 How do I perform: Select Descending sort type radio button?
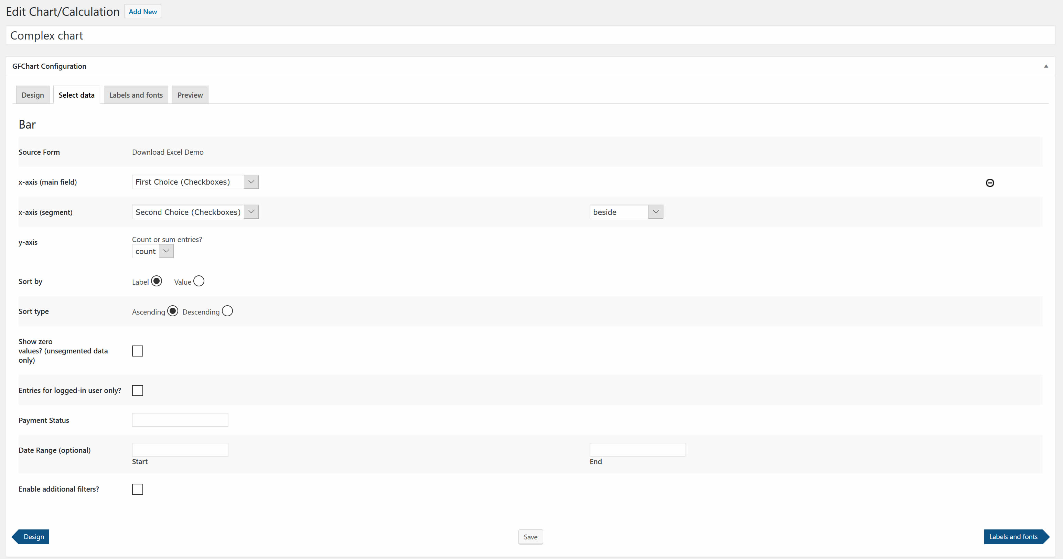pyautogui.click(x=227, y=311)
